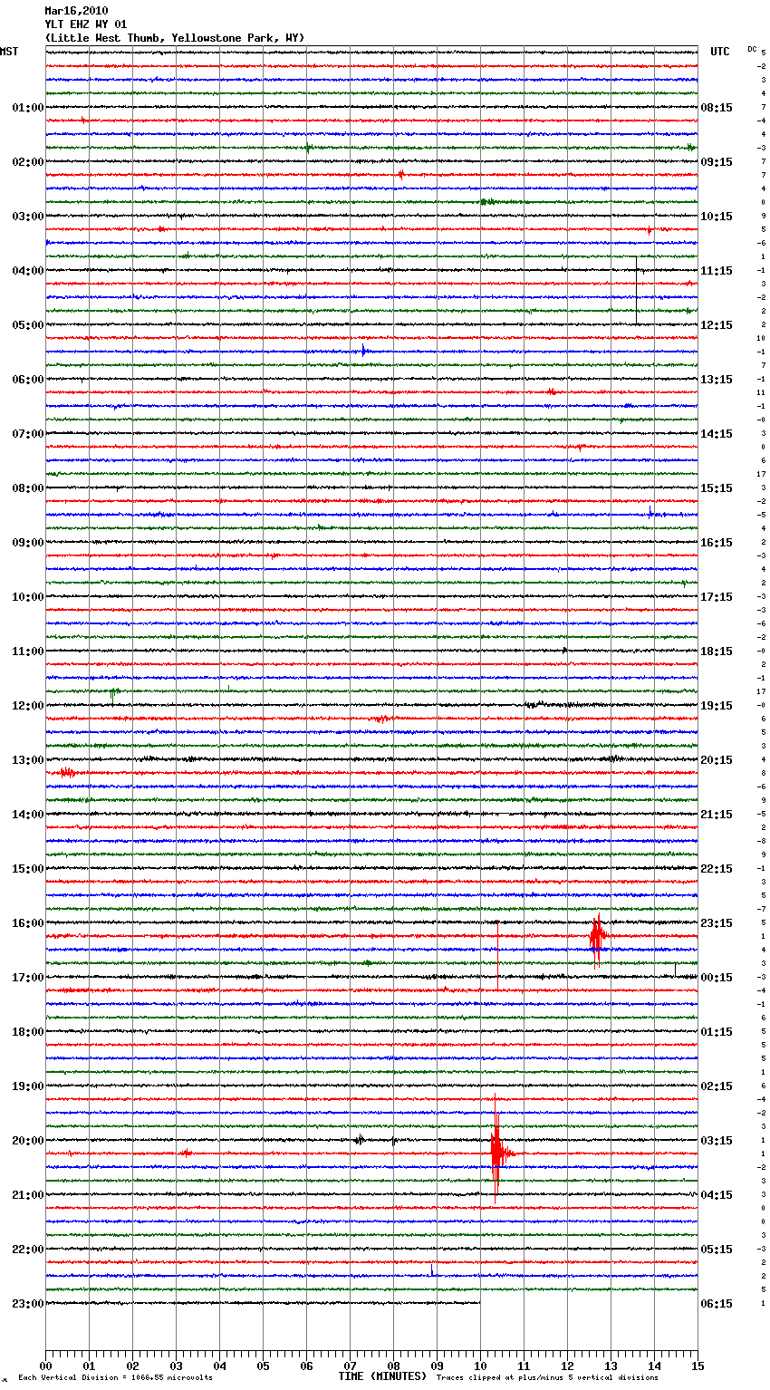This screenshot has width=770, height=1390.
Task: Select the 01:00 MST row label
Action: [x=28, y=108]
